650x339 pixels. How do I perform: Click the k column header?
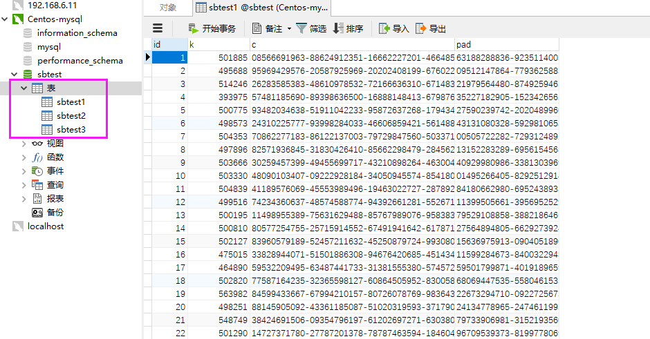(x=219, y=44)
